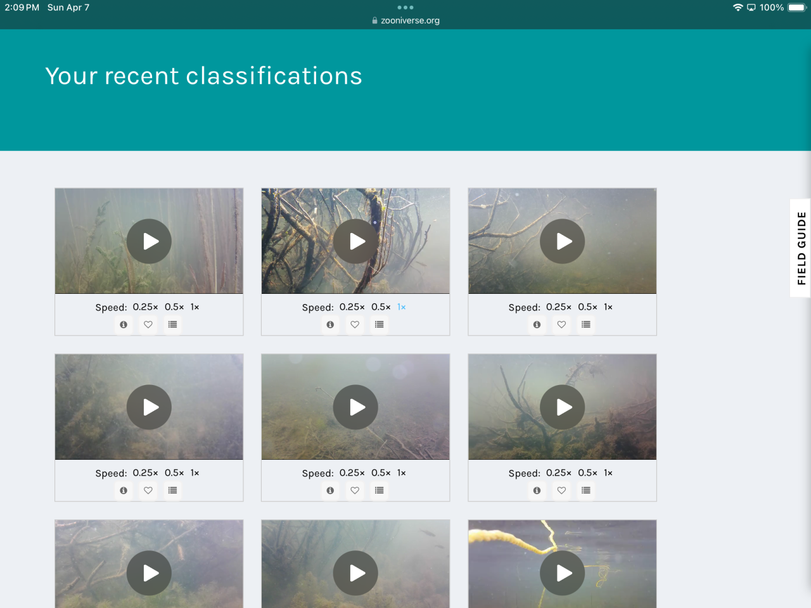
Task: Pick 1× speed on middle-row left video
Action: [195, 473]
